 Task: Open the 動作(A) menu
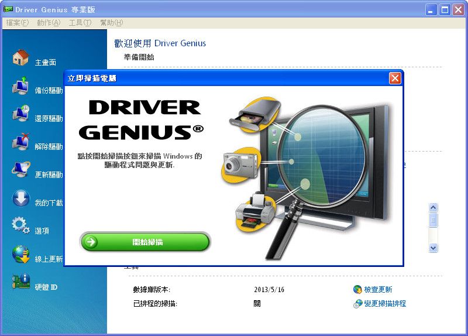tap(49, 23)
